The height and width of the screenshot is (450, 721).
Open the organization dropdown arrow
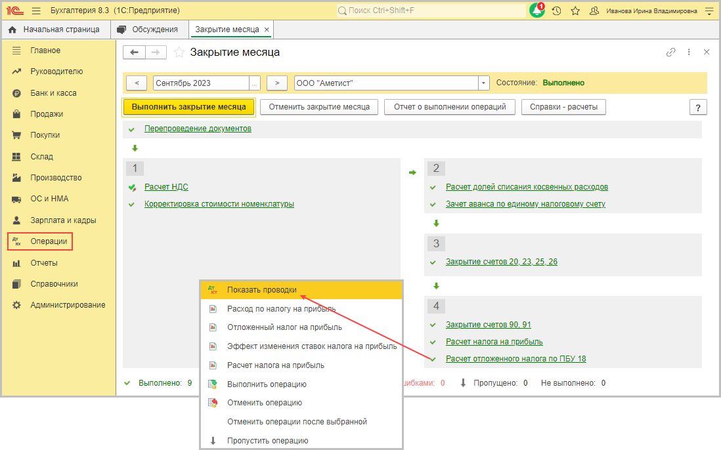[x=484, y=83]
